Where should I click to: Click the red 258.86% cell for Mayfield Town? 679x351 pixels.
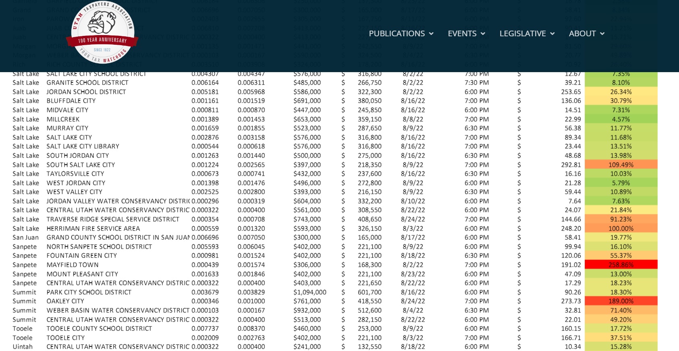pyautogui.click(x=621, y=265)
